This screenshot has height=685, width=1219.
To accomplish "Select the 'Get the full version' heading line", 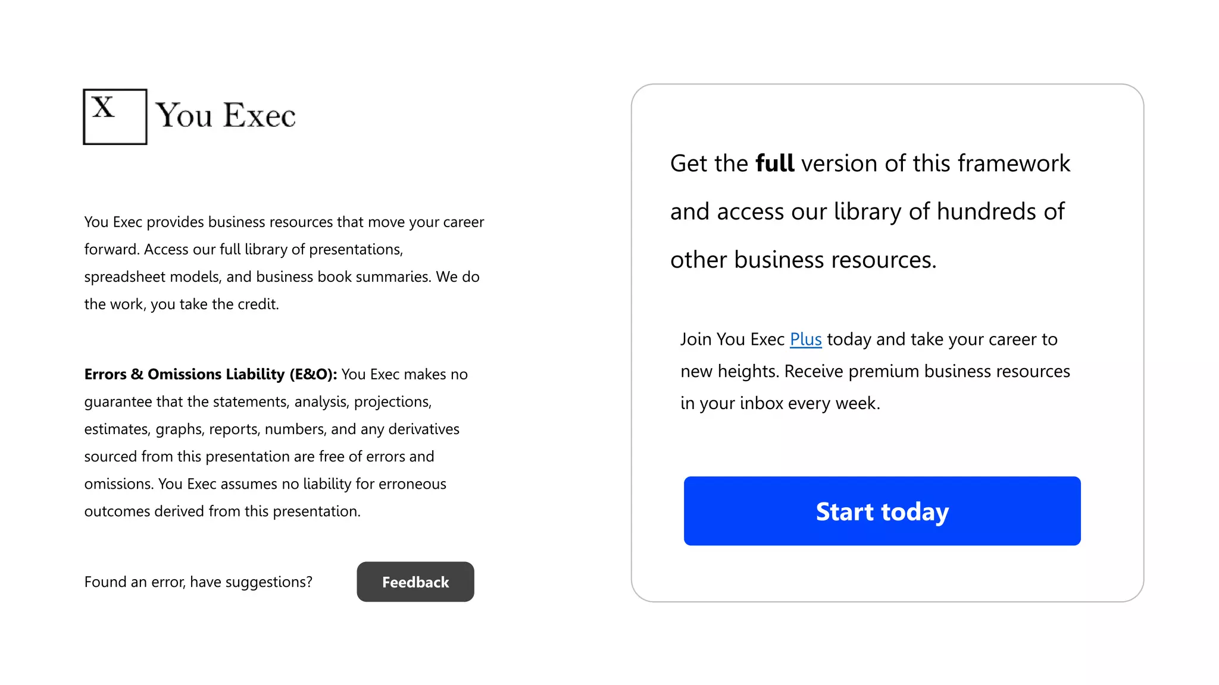I will click(x=870, y=164).
